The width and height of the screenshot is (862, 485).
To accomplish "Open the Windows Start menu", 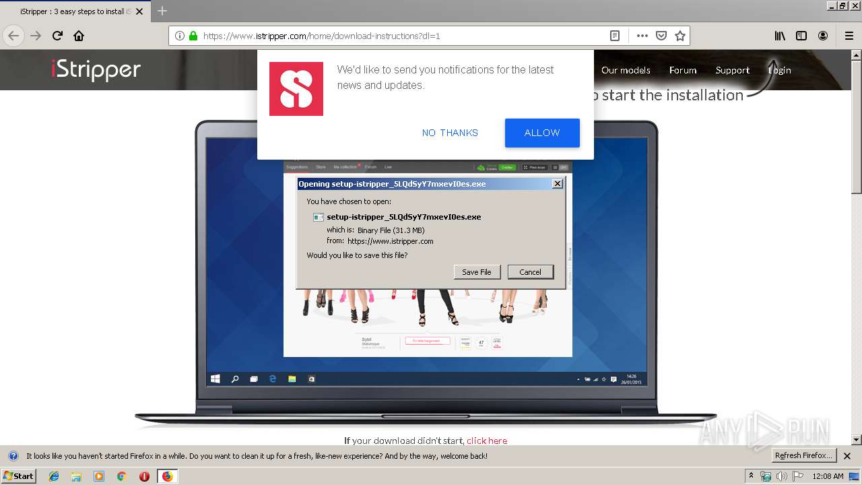I will coord(18,476).
